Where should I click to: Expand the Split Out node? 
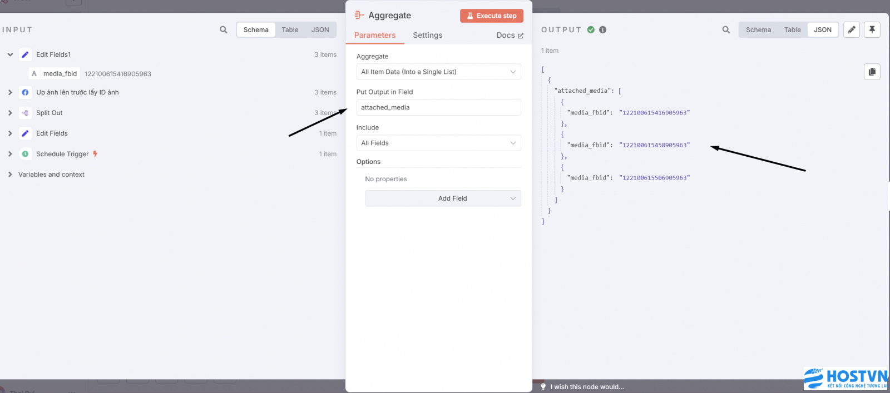coord(10,113)
